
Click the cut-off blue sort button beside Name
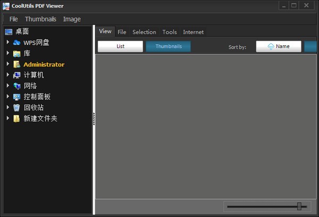(x=310, y=46)
